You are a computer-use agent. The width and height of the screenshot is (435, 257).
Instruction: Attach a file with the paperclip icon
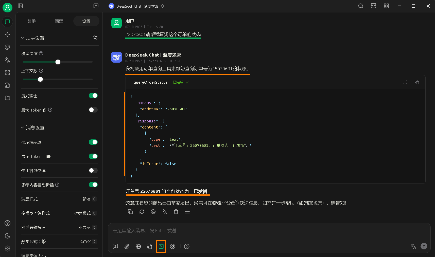pyautogui.click(x=127, y=246)
